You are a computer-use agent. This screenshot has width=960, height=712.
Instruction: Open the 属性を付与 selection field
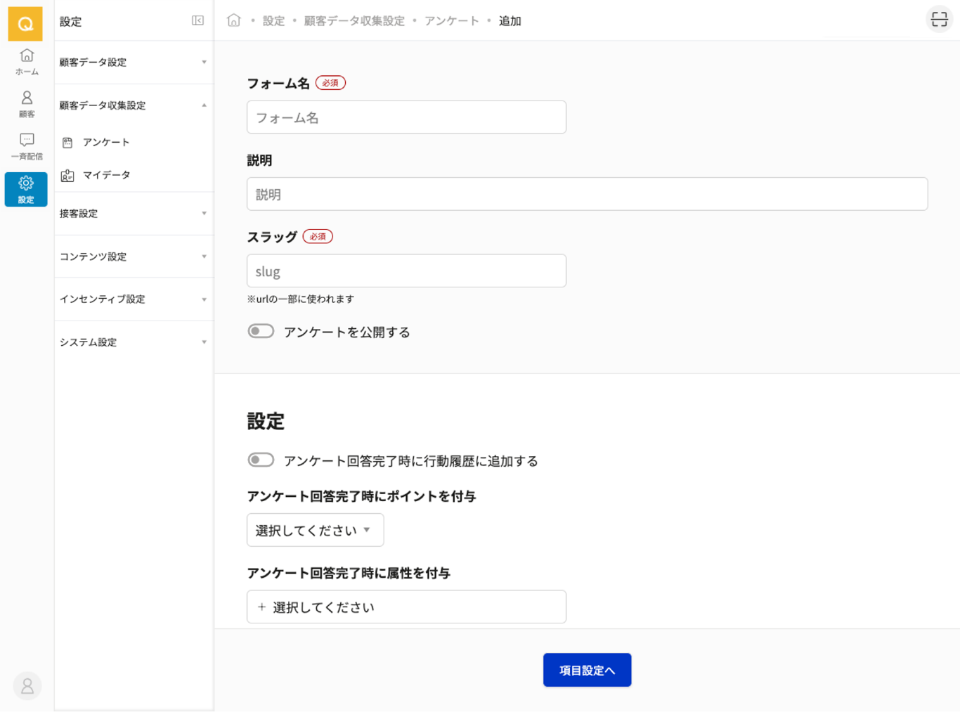tap(406, 607)
